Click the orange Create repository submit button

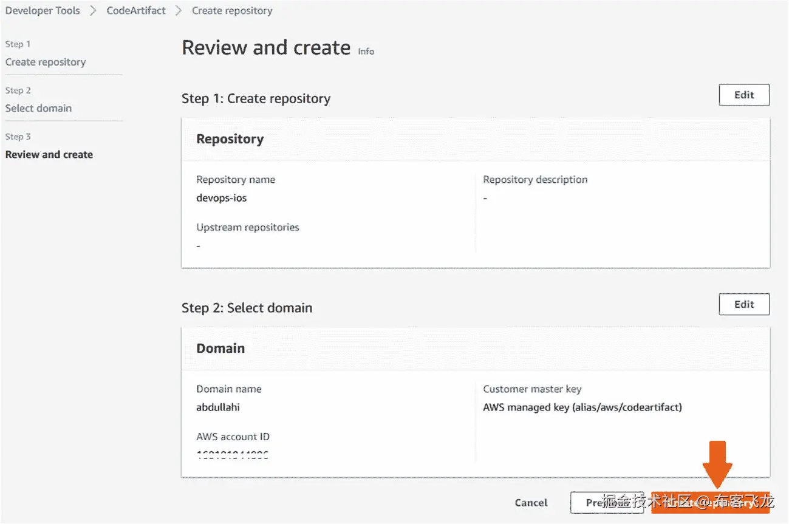[710, 503]
